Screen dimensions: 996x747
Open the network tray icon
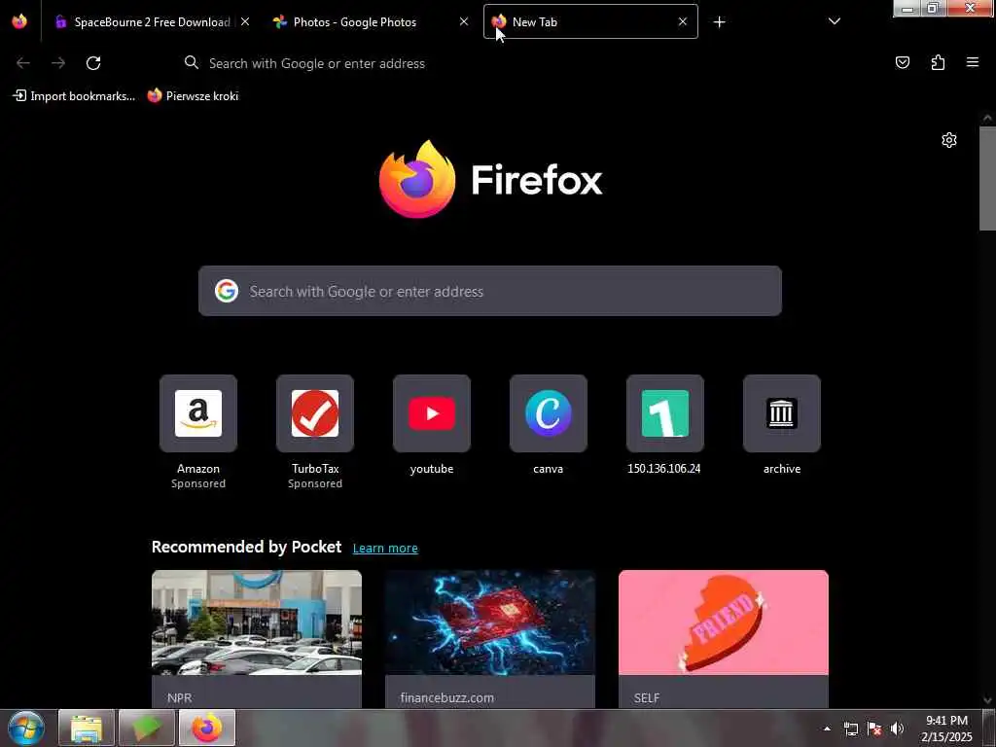coord(850,729)
